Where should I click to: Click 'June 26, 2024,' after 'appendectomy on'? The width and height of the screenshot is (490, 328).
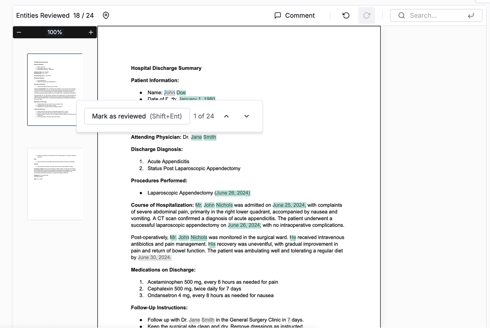point(244,225)
